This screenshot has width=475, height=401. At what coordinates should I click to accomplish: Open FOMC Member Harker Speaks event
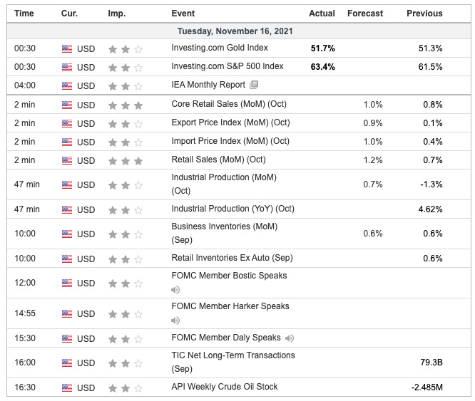[230, 306]
